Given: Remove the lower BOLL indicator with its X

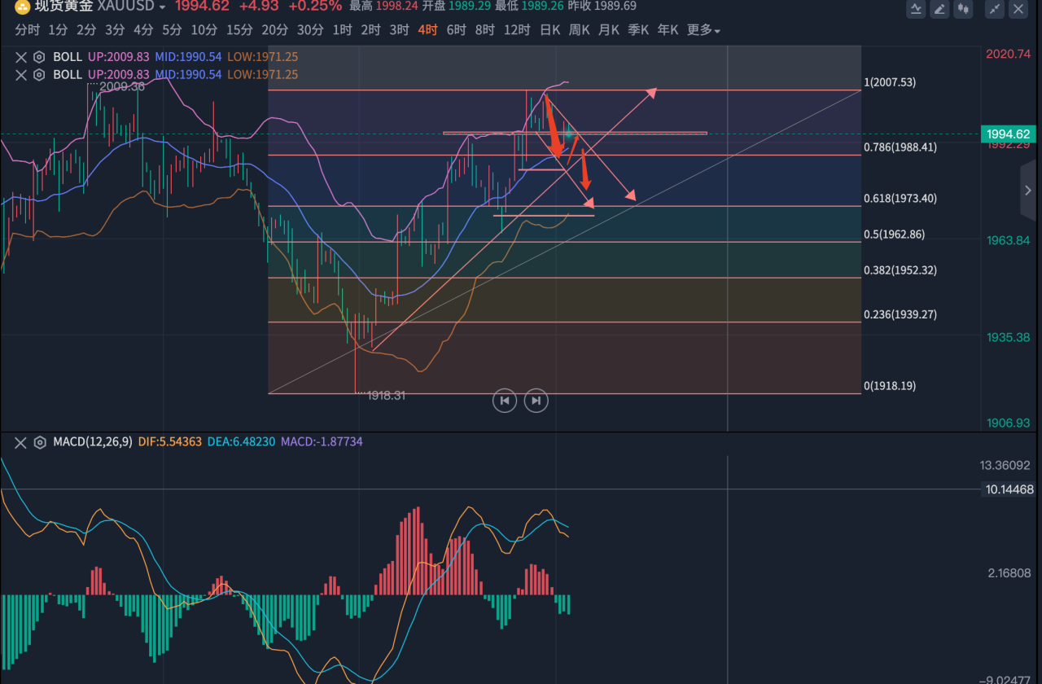Looking at the screenshot, I should tap(21, 74).
